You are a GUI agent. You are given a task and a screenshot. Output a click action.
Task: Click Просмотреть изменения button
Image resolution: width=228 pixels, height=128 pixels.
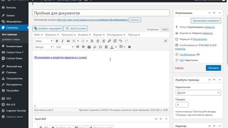click(206, 21)
